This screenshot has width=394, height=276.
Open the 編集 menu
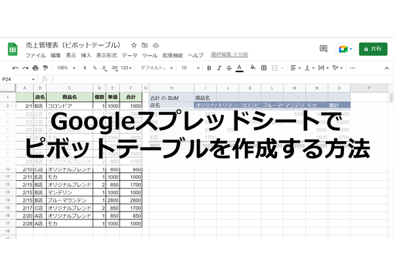(56, 55)
